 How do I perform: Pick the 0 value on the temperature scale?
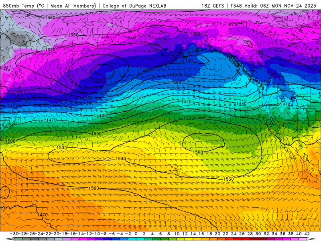(136, 234)
